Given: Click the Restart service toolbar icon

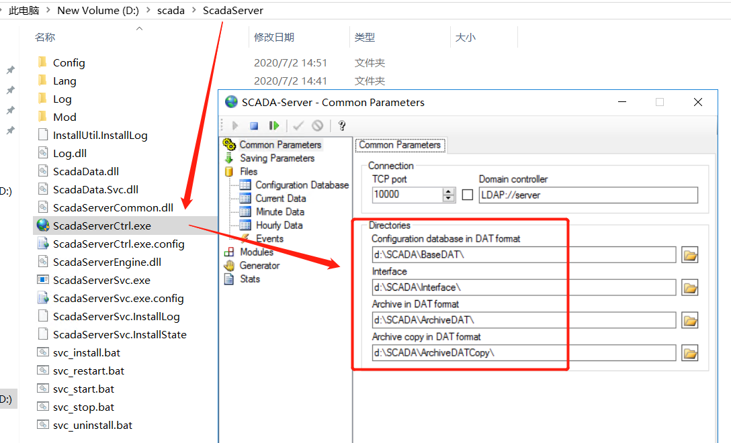Looking at the screenshot, I should [x=273, y=126].
